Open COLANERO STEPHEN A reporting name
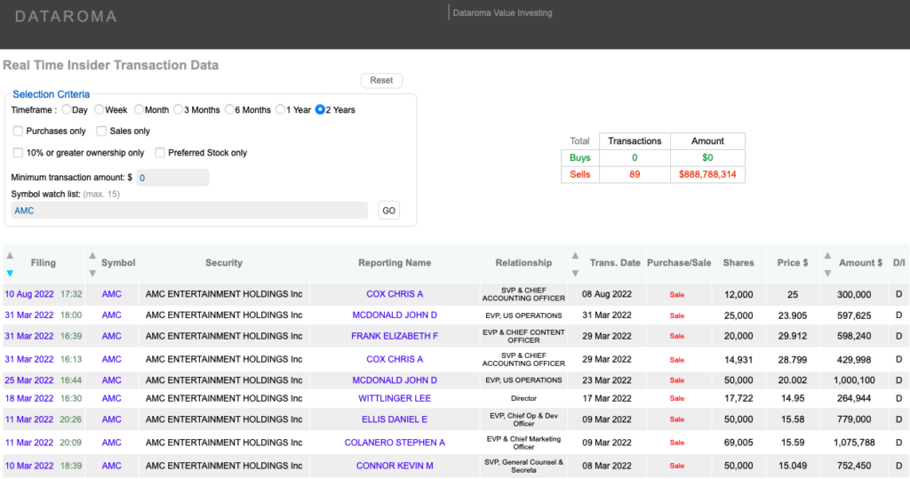Viewport: 910px width, 479px height. point(395,443)
